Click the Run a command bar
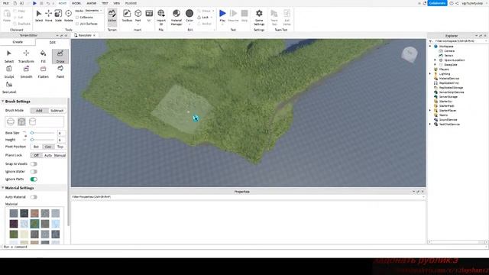The width and height of the screenshot is (489, 275). coord(243,247)
